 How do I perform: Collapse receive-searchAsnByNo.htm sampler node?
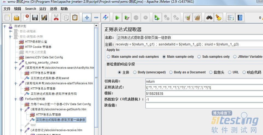pos(16,68)
